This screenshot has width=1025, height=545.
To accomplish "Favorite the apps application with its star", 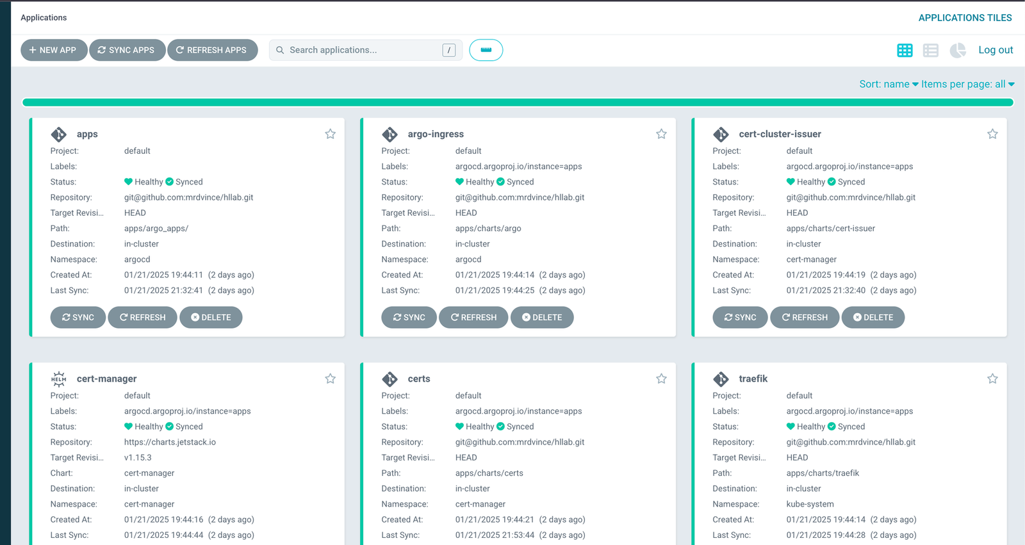I will tap(330, 134).
